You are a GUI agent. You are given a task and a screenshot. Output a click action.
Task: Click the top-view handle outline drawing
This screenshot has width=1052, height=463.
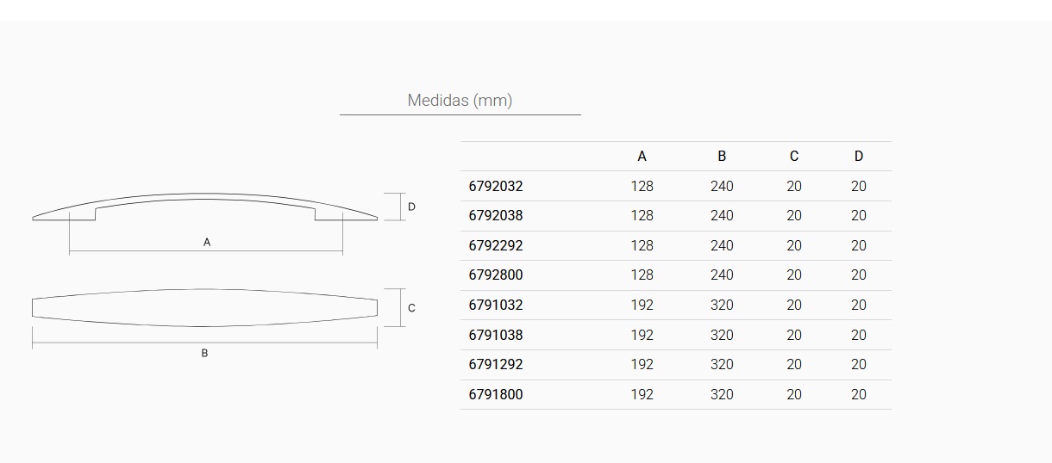pyautogui.click(x=204, y=307)
